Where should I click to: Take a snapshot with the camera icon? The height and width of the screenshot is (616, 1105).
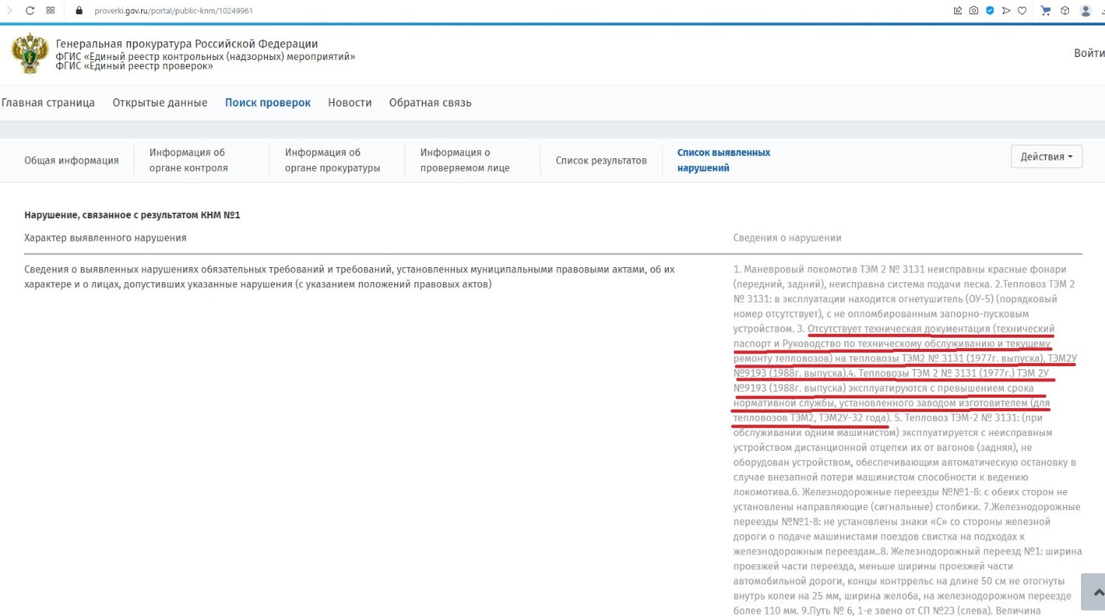tap(974, 11)
